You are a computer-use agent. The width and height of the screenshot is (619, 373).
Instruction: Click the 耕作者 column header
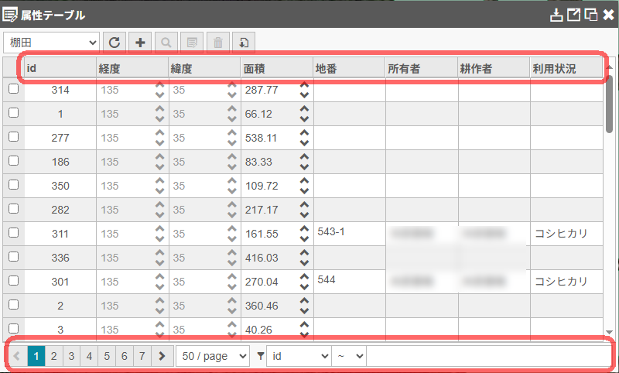(494, 68)
